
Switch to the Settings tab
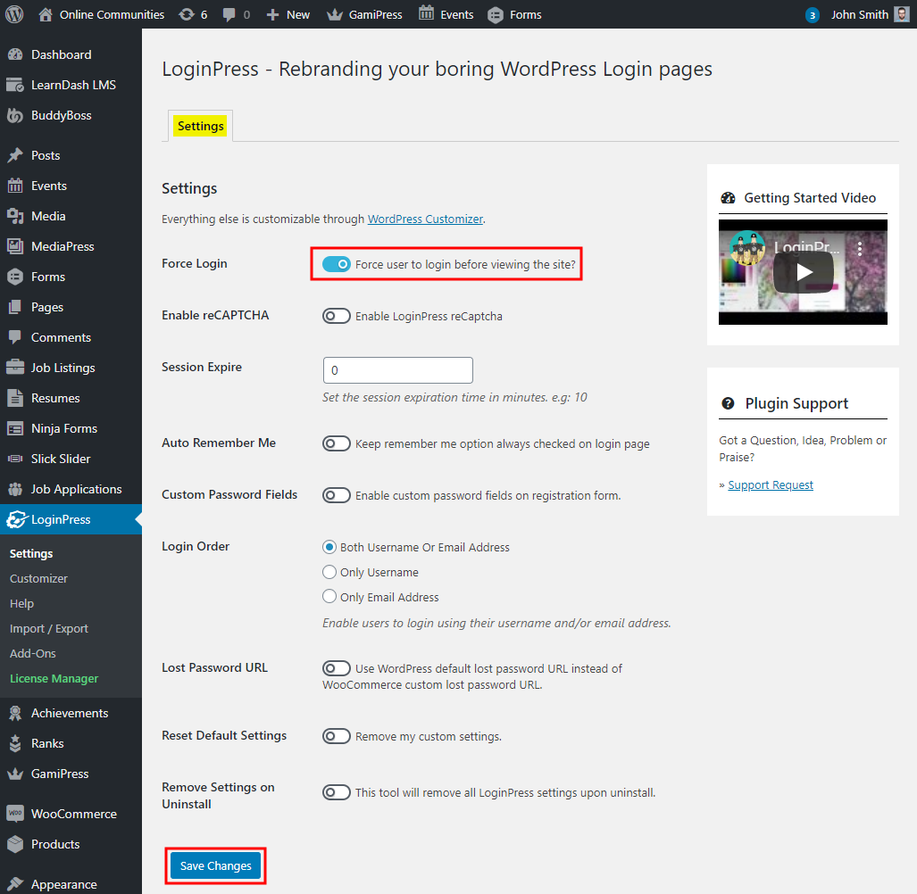click(x=199, y=126)
